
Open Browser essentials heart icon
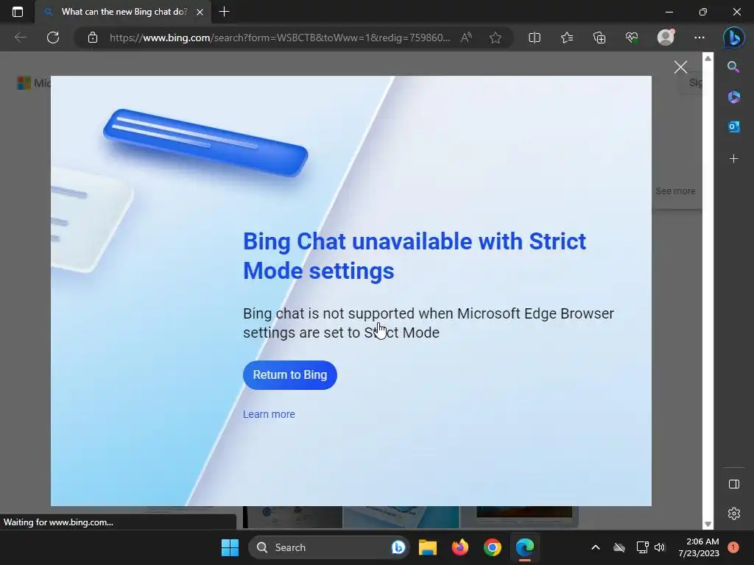pos(632,38)
